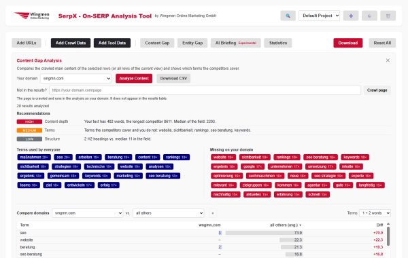
Task: Click the red suchmaschinen 16× chip
Action: (265, 176)
